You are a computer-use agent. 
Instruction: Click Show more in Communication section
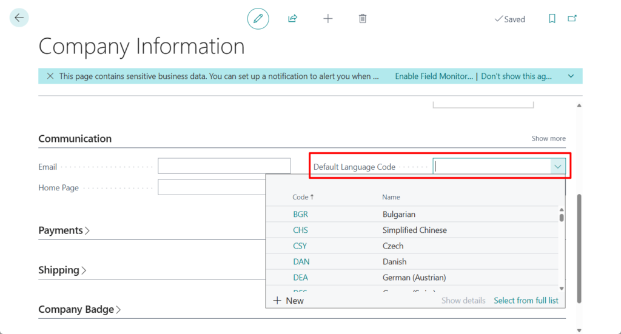[548, 139]
